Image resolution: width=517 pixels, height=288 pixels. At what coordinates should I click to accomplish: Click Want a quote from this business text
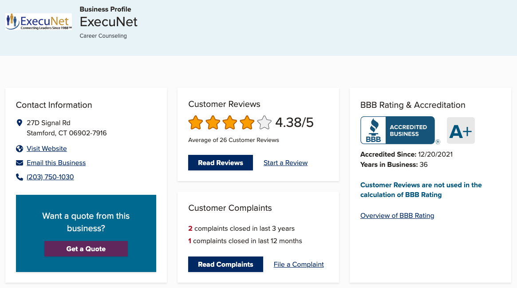click(86, 222)
